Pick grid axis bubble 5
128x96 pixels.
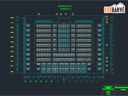click(81, 81)
